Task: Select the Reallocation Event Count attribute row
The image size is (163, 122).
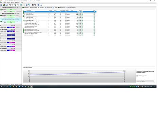Action: pos(60,29)
